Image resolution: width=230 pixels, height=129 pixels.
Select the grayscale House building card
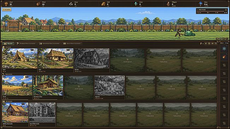(x=92, y=60)
